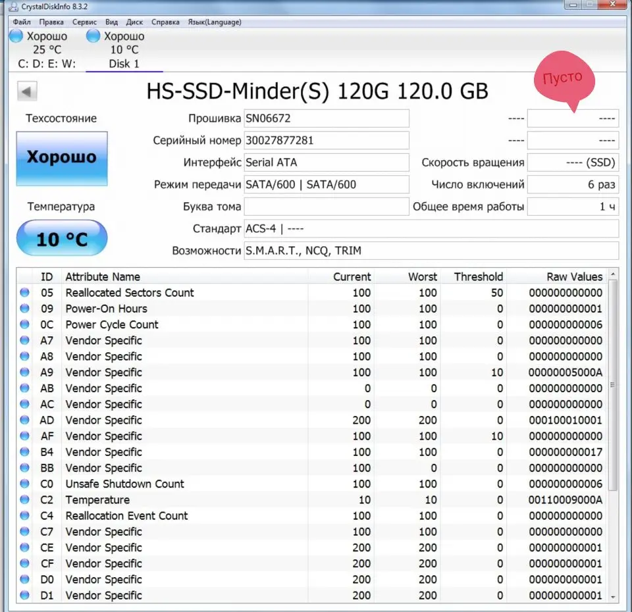Viewport: 632px width, 612px height.
Task: Click status dot of attribute AC
Action: click(24, 403)
